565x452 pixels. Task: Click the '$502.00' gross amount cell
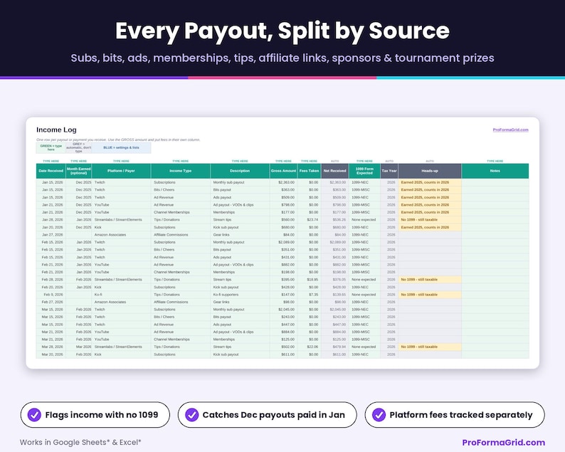(284, 347)
